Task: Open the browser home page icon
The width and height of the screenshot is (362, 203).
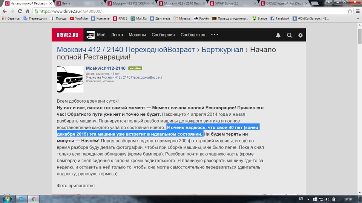Action: pos(28,11)
